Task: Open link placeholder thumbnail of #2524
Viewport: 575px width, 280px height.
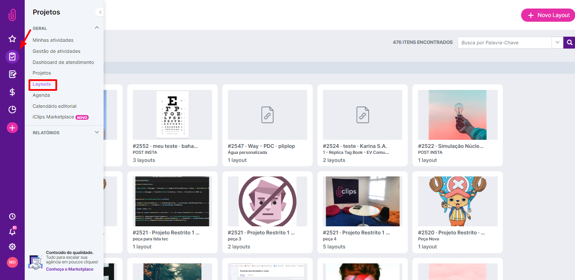Action: click(x=362, y=115)
